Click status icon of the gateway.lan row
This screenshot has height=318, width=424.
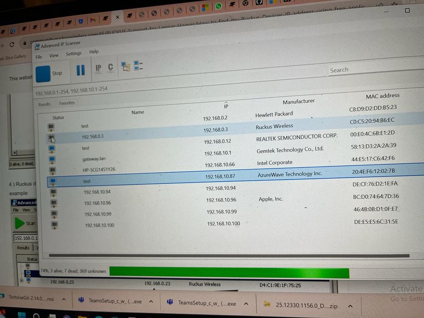pos(52,160)
